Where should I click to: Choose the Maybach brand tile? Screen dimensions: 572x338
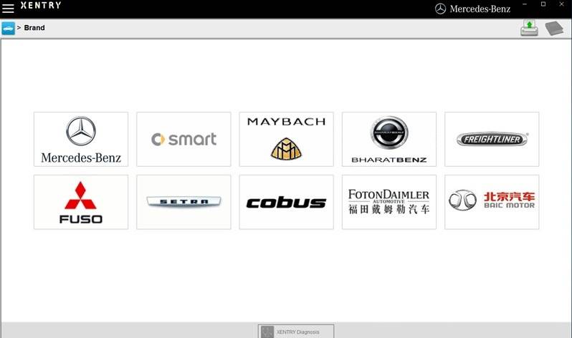[287, 140]
